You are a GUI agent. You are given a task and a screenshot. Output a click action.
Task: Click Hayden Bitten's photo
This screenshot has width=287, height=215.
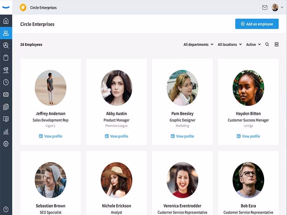pos(248,88)
